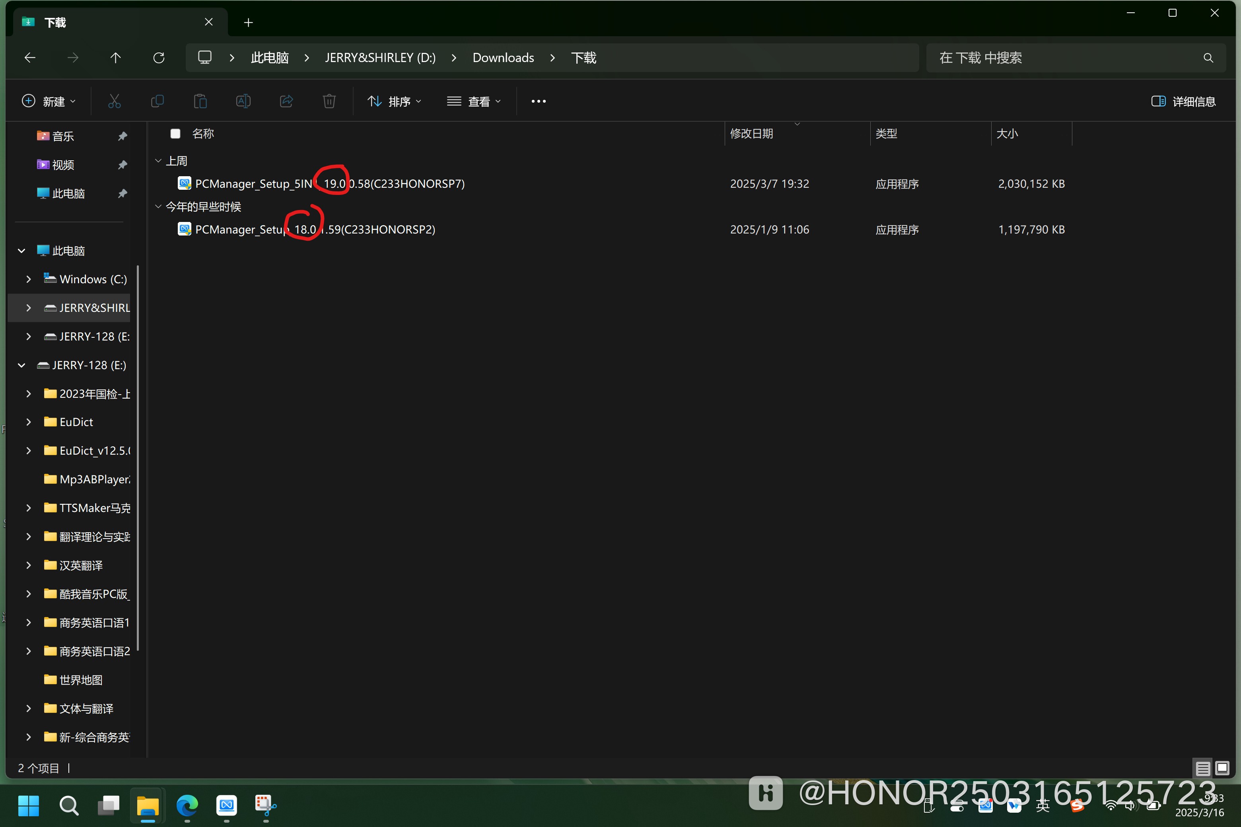Click the PCManager 19.0 installer file icon

coord(185,183)
